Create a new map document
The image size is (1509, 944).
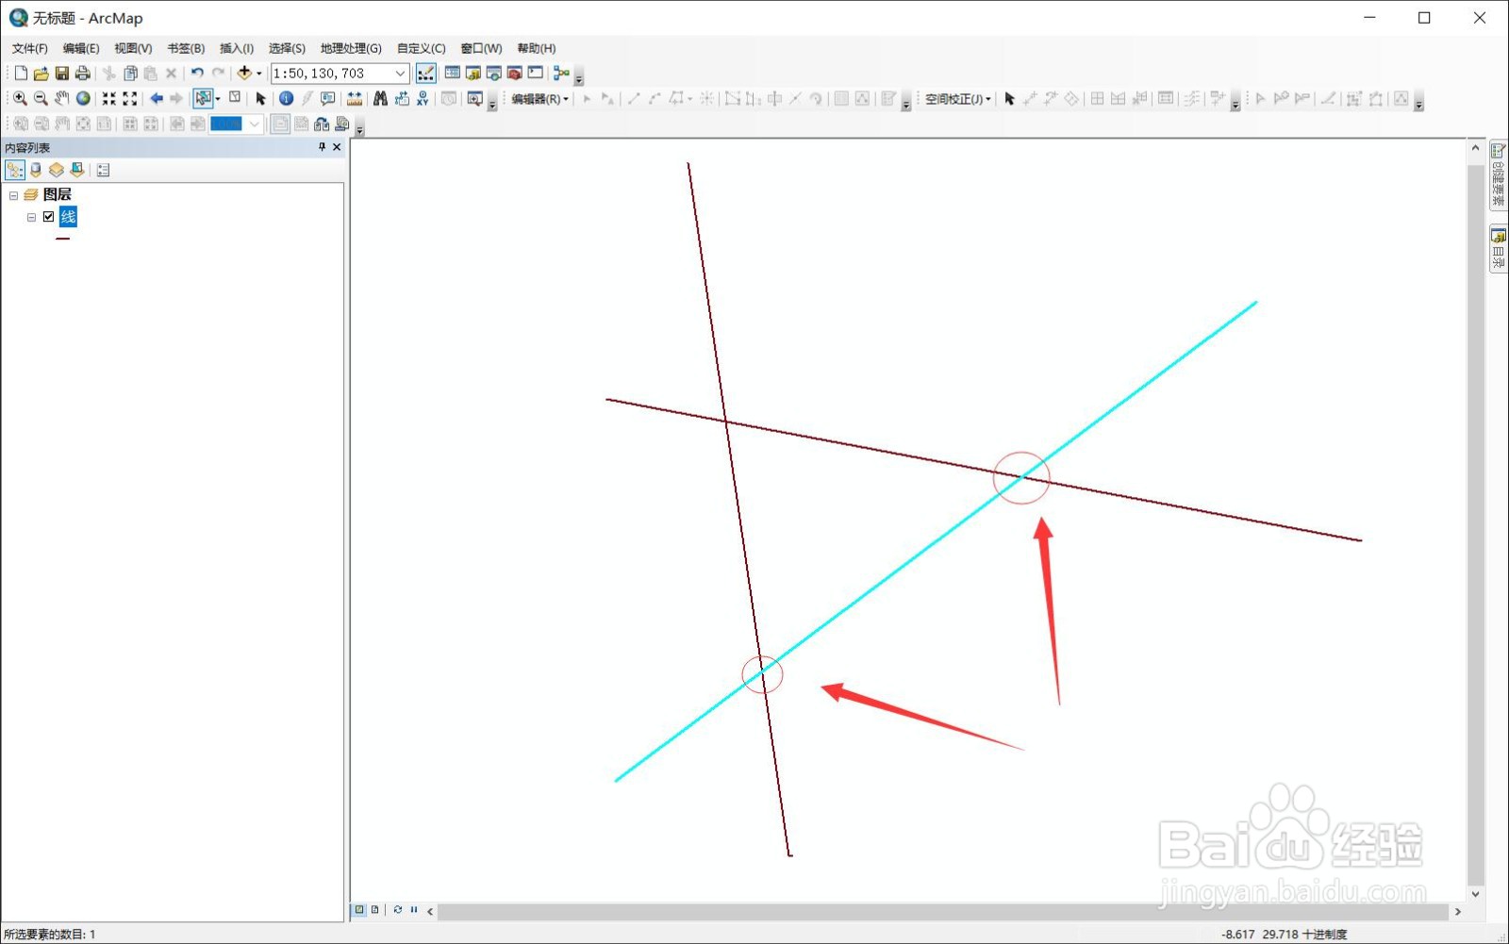point(21,74)
